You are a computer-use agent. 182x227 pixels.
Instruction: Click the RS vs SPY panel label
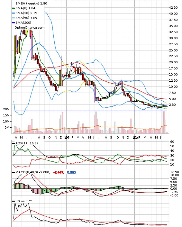(x=24, y=201)
